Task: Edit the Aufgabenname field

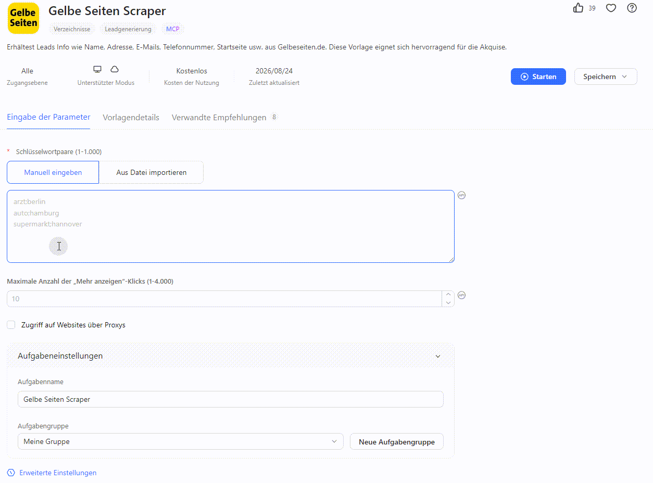Action: coord(231,399)
